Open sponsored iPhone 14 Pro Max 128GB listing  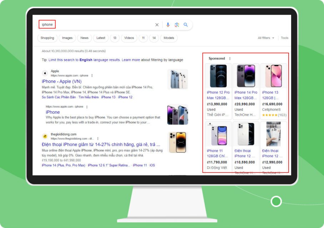point(246,95)
